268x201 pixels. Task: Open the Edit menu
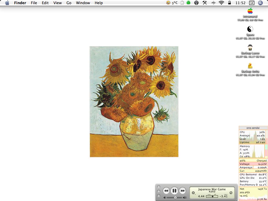[x=45, y=3]
